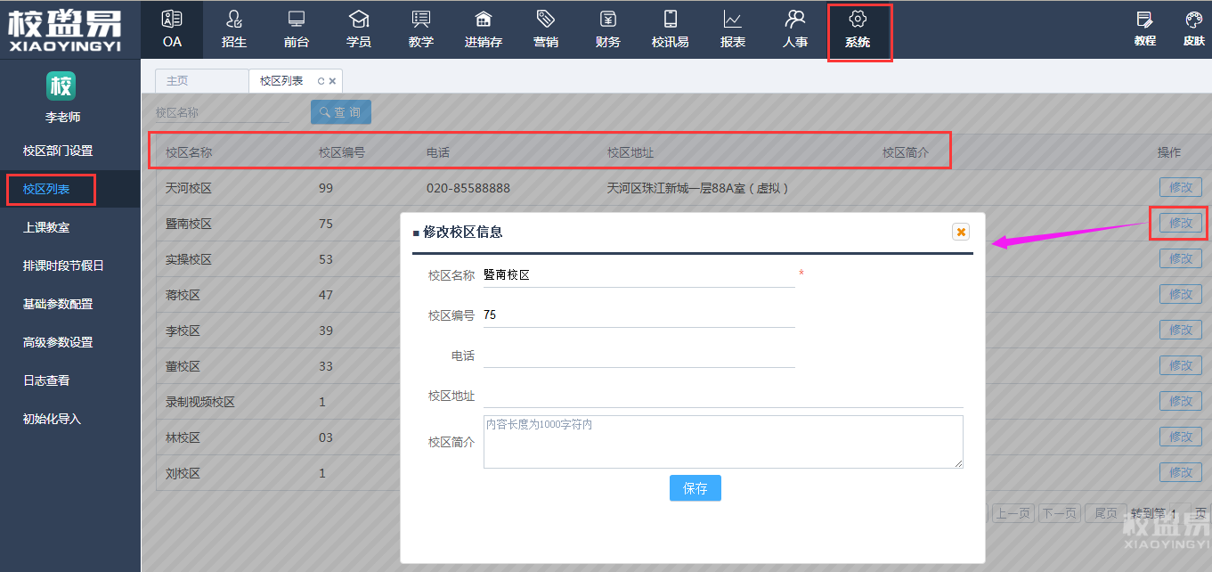Open 日志查看 in the sidebar

(46, 380)
